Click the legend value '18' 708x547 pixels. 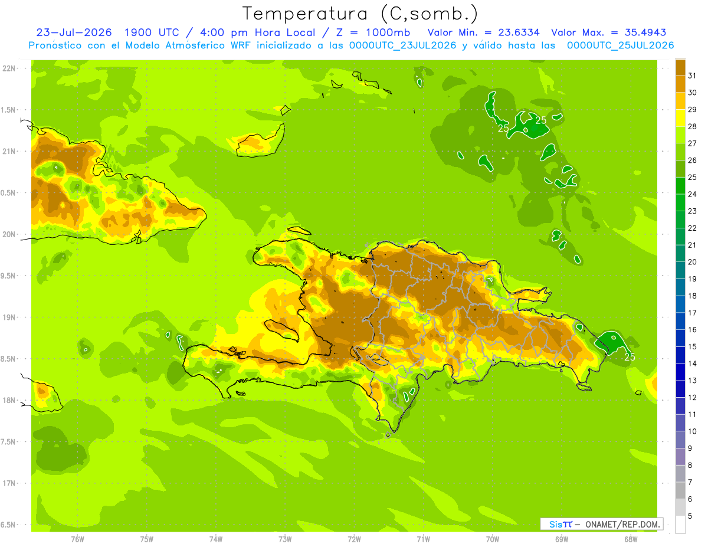692,296
